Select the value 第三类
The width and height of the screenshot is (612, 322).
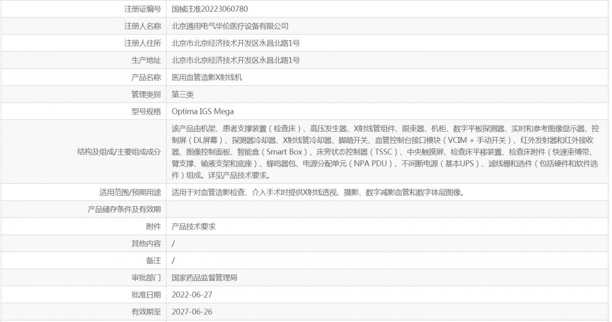183,94
